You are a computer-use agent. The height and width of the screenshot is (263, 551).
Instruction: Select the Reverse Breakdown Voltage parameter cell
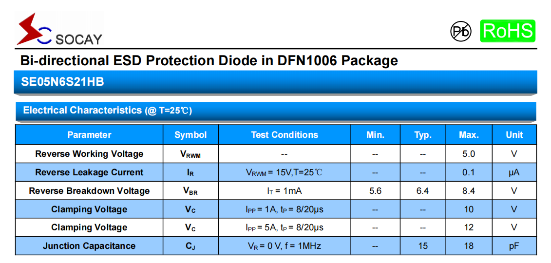pyautogui.click(x=89, y=191)
